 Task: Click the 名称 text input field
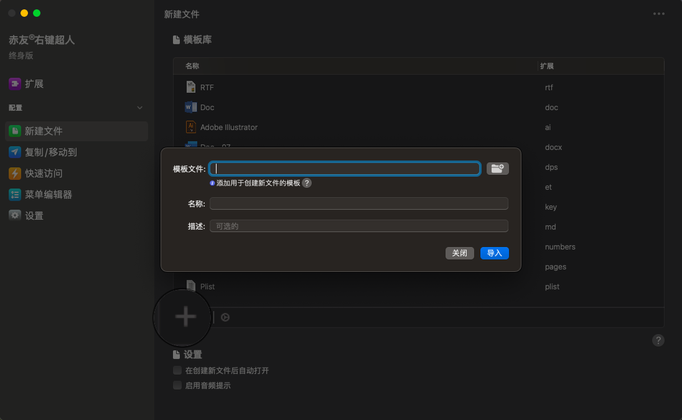[359, 203]
